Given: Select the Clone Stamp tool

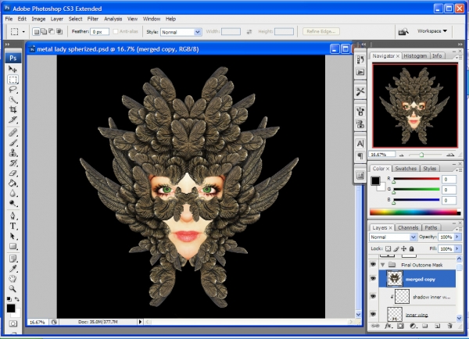Looking at the screenshot, I should 13,153.
